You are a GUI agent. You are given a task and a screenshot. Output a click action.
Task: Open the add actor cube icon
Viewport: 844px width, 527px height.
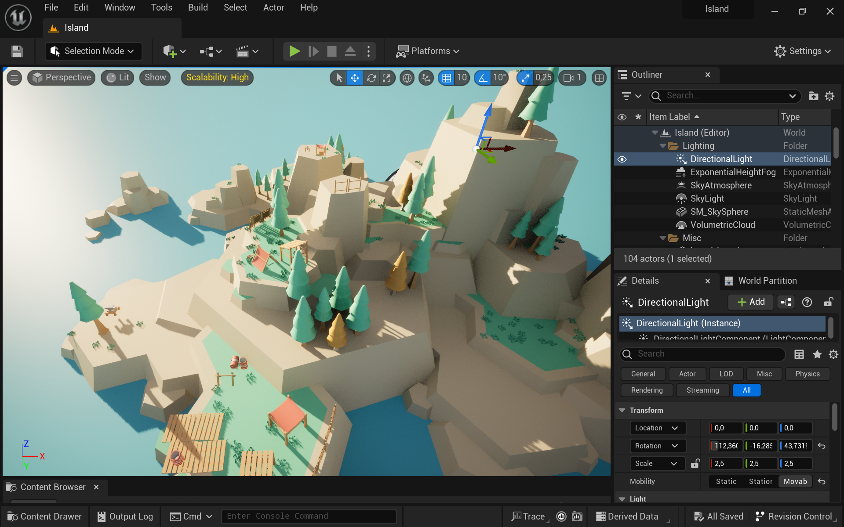pyautogui.click(x=170, y=51)
